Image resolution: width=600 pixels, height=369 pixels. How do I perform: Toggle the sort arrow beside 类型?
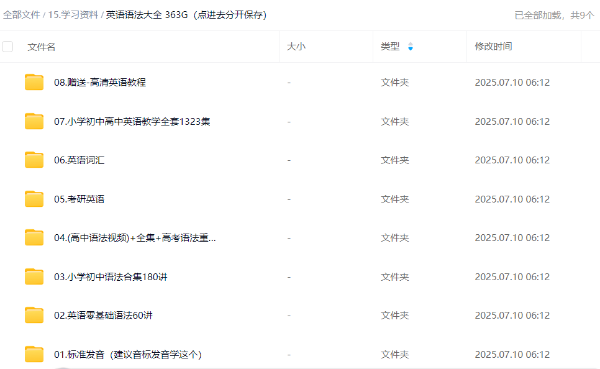tap(410, 47)
